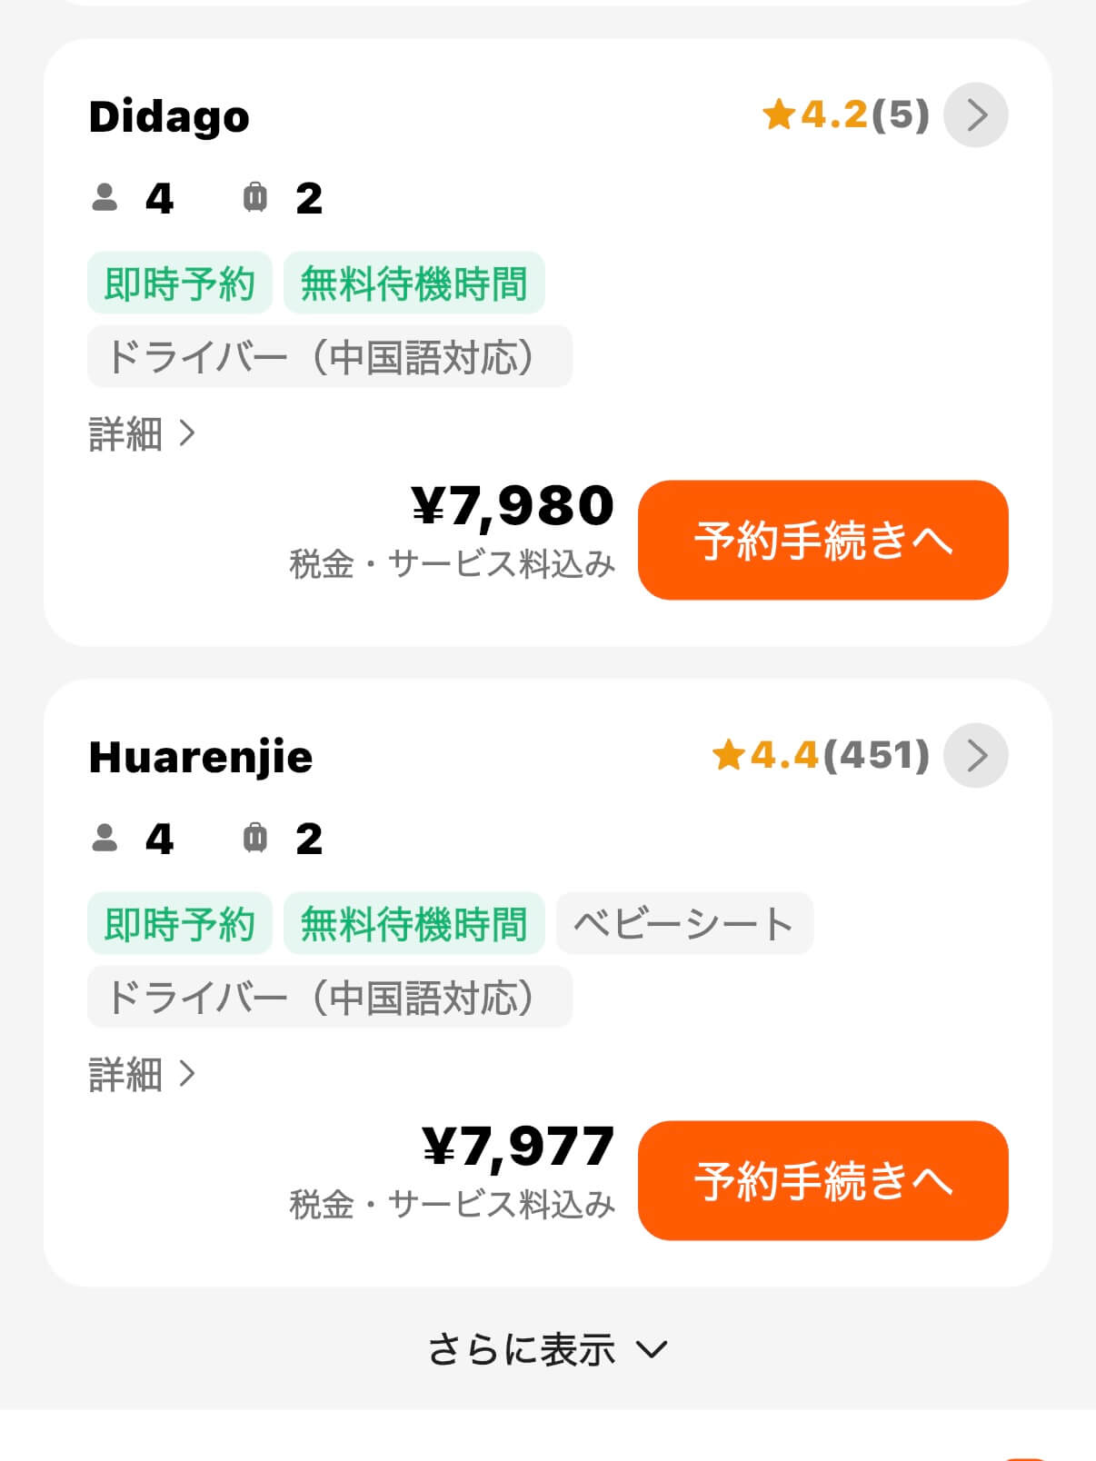Click Huarenjie ベビーシート tag

(x=683, y=924)
